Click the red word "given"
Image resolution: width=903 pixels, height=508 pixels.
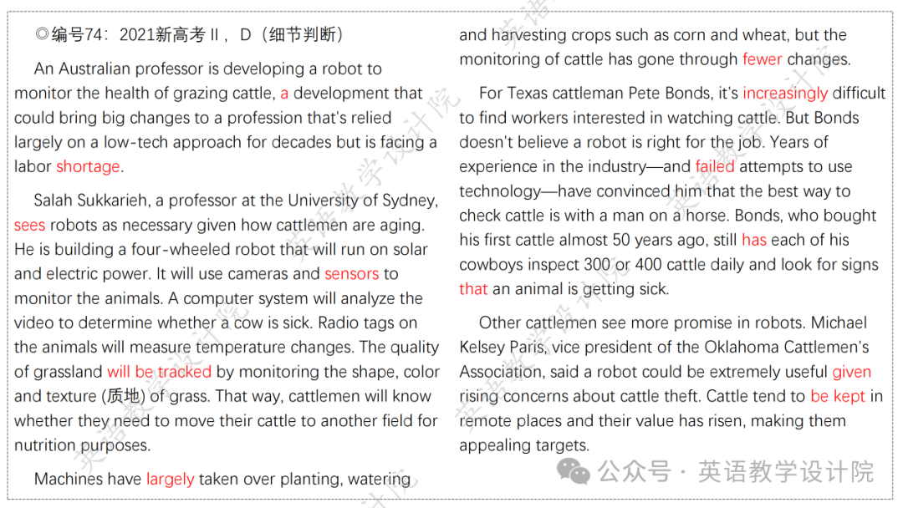852,372
